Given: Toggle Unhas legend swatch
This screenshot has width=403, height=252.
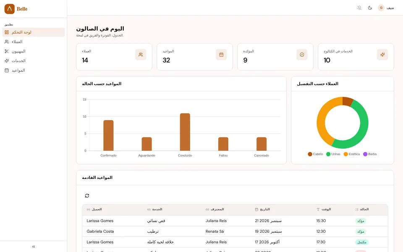Looking at the screenshot, I should pyautogui.click(x=328, y=154).
